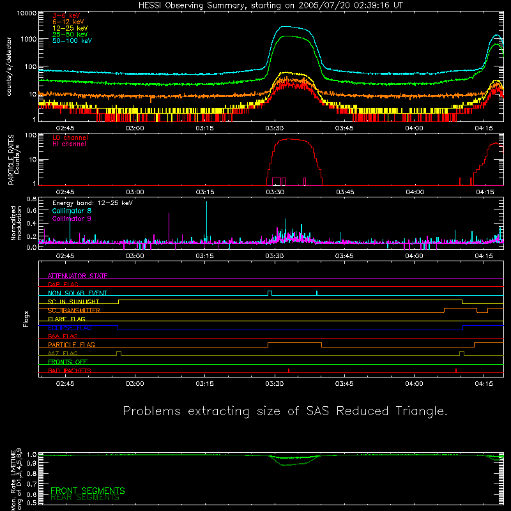Click the Normalized modulation axis label
Viewport: 511px width, 511px height.
click(16, 223)
